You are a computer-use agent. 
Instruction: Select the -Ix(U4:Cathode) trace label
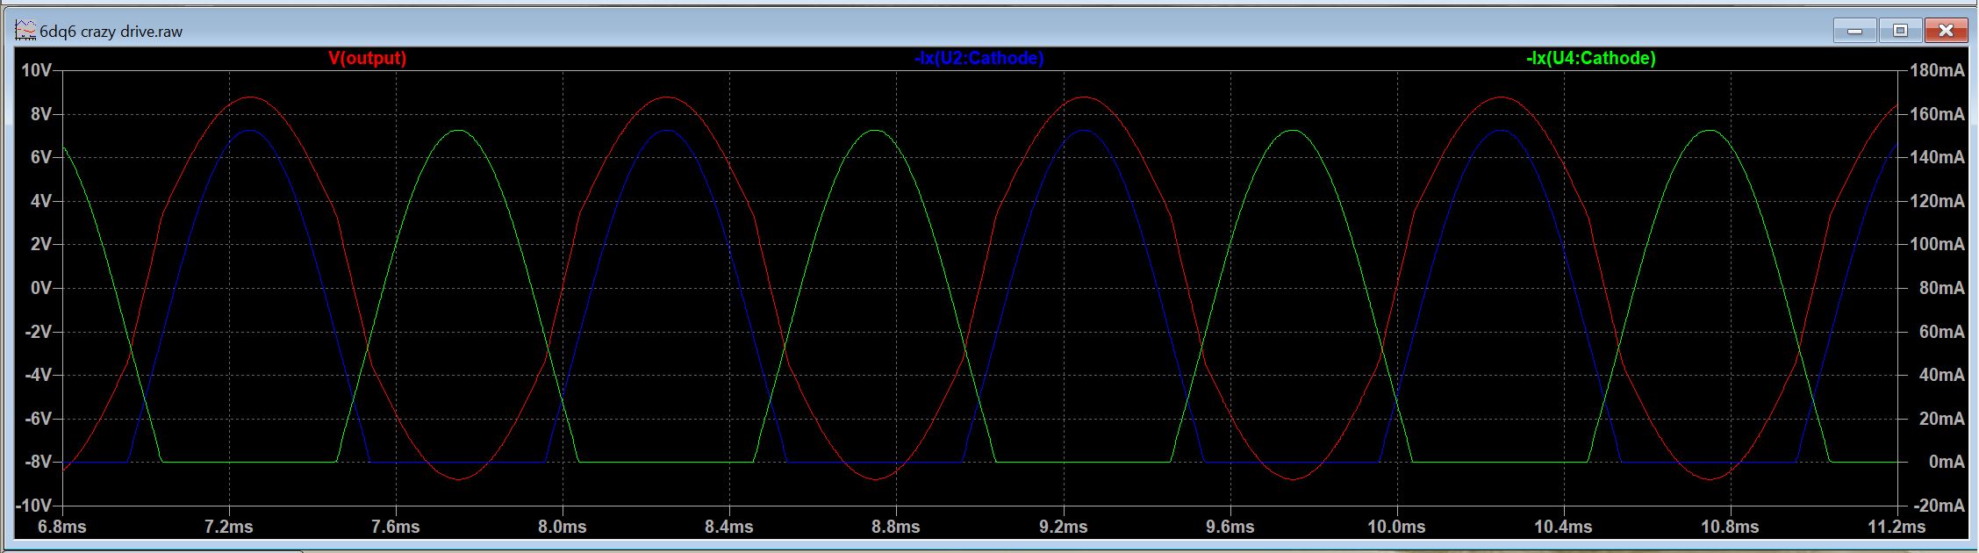coord(1590,58)
